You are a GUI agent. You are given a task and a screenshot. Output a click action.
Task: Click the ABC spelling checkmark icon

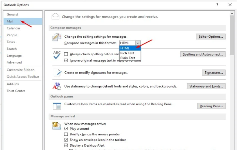click(57, 55)
